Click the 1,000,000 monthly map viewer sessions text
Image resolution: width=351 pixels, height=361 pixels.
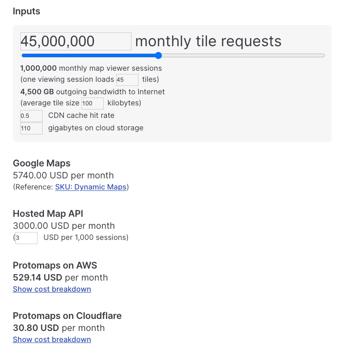coord(91,68)
